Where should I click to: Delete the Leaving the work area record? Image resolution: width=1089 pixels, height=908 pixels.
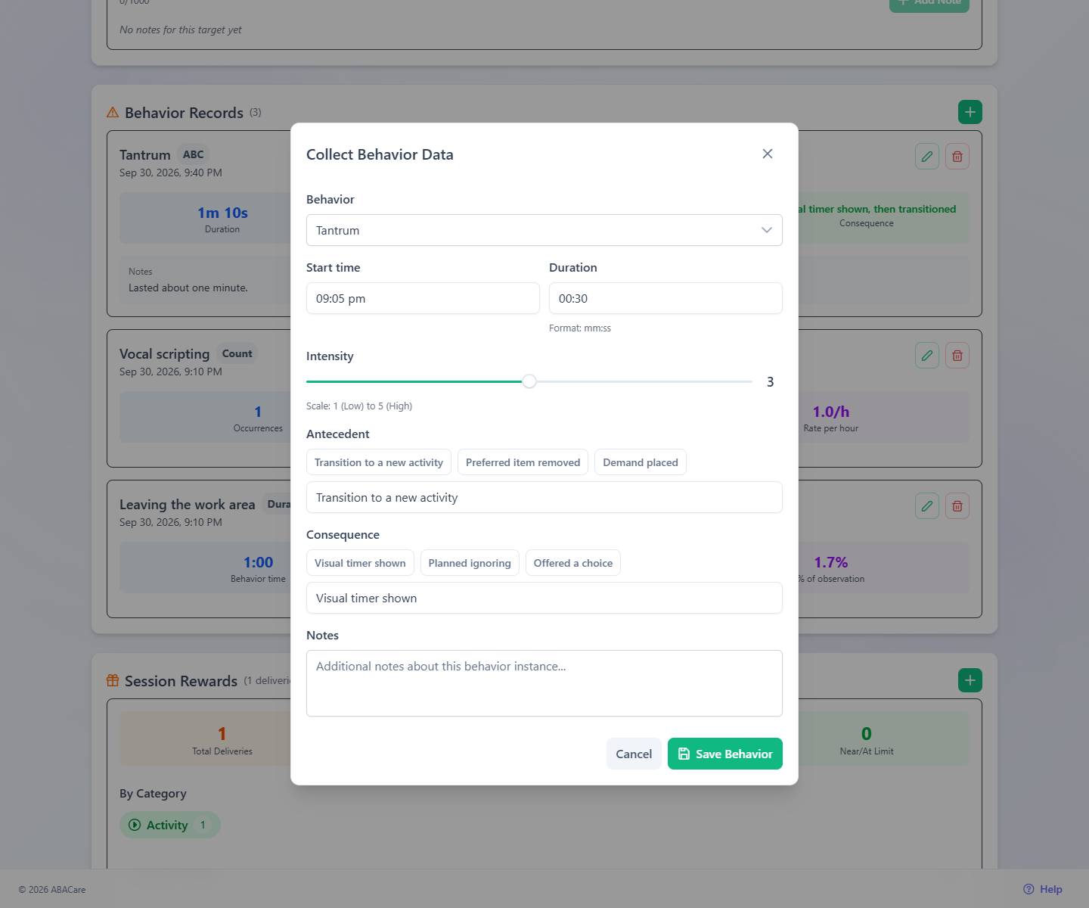(957, 506)
